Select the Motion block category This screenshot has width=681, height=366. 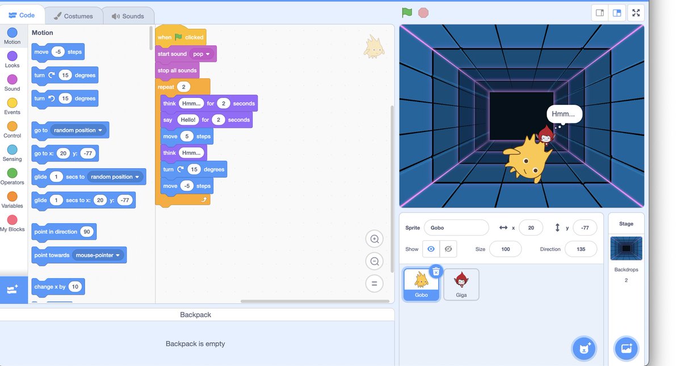point(12,36)
